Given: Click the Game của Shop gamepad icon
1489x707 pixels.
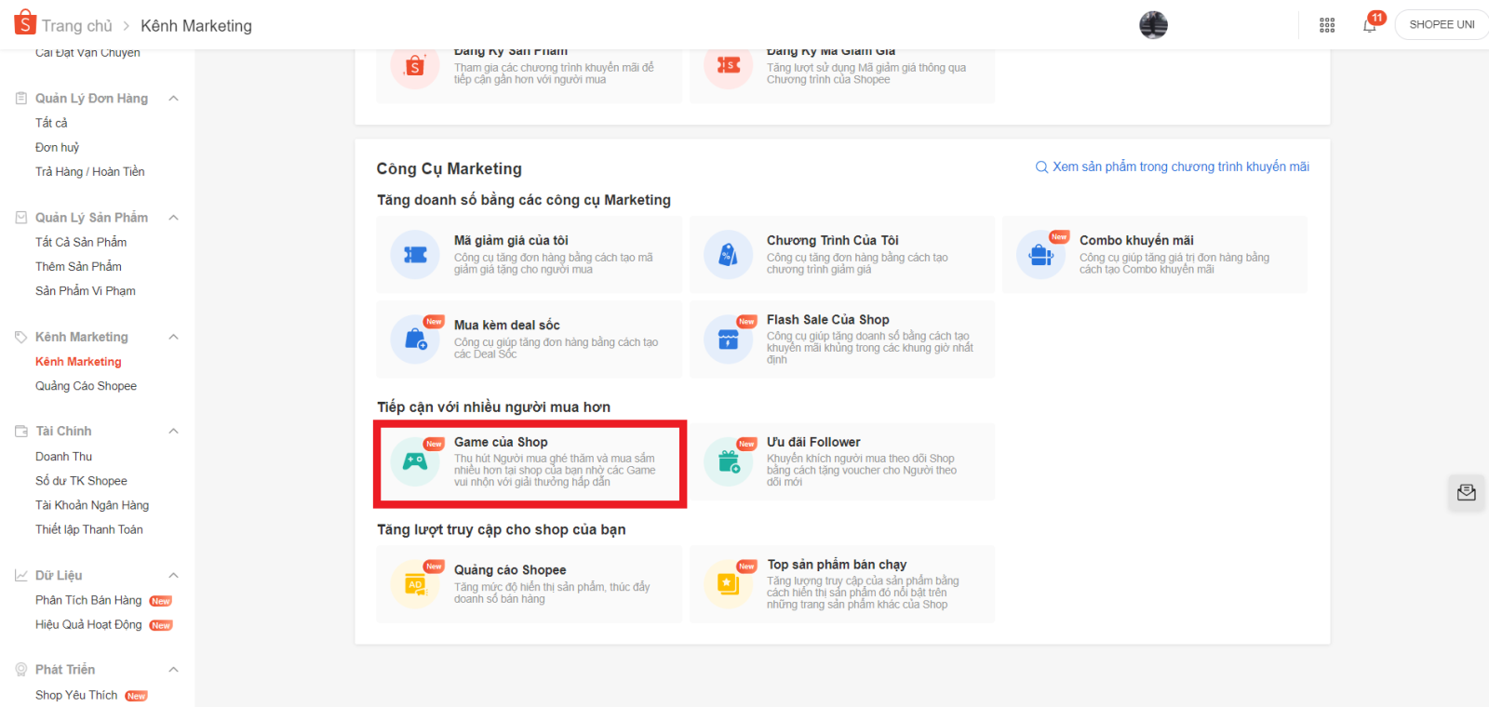Looking at the screenshot, I should click(x=415, y=462).
